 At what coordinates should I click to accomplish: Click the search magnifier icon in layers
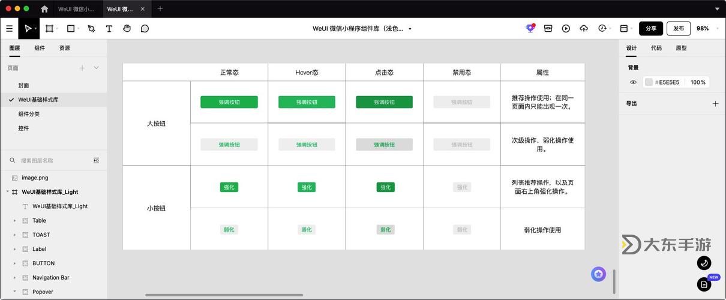click(12, 160)
